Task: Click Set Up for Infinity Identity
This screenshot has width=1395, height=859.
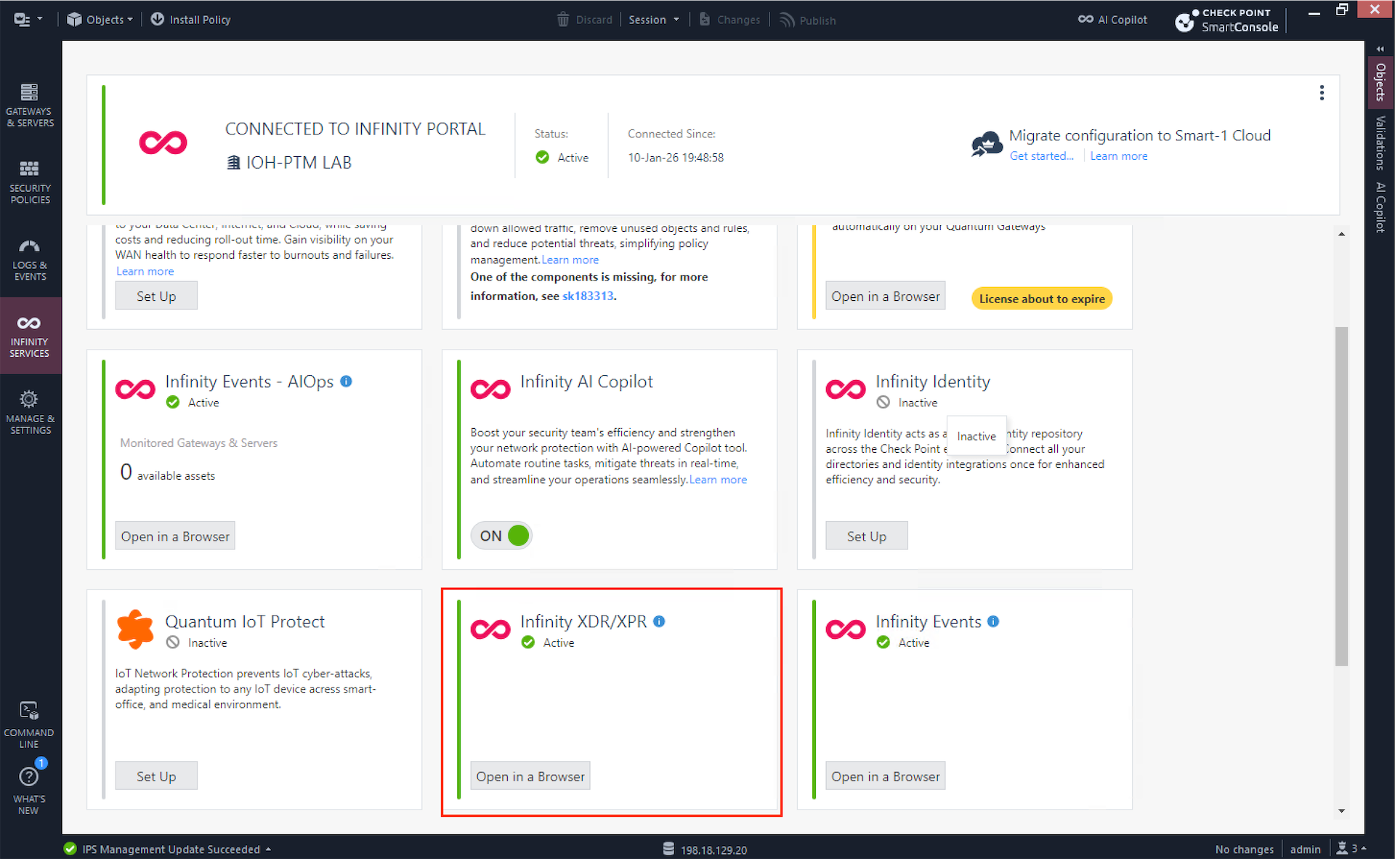Action: pyautogui.click(x=866, y=536)
